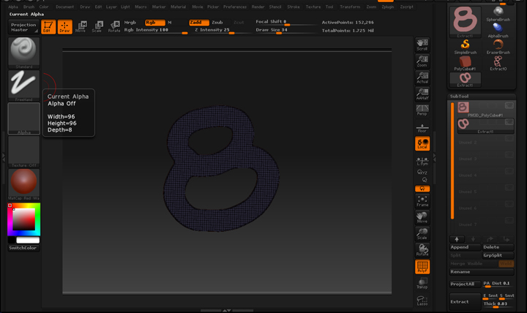The height and width of the screenshot is (313, 527).
Task: Click the Move view icon in right shelf
Action: pyautogui.click(x=422, y=217)
